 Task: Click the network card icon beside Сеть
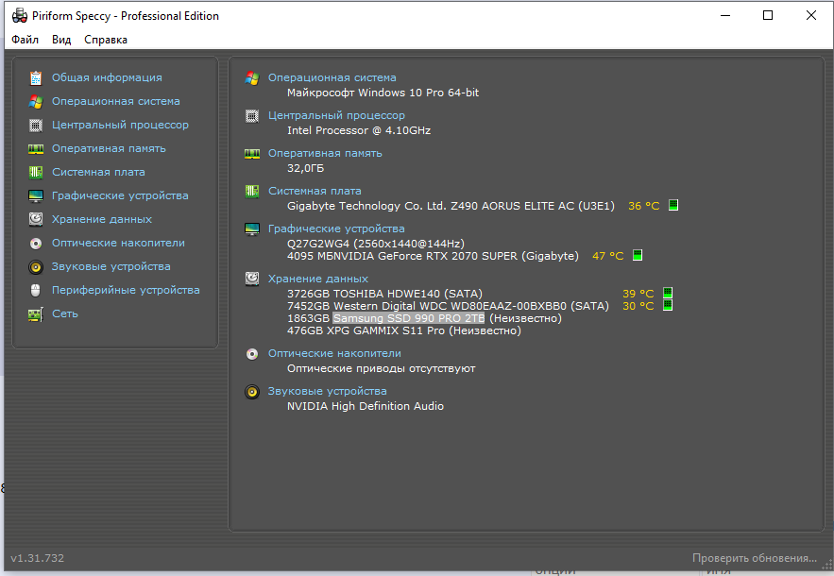[x=36, y=313]
